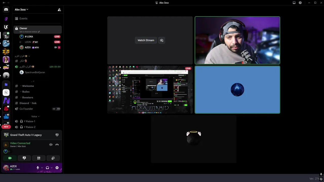Open the woman avatar server icon
The height and width of the screenshot is (182, 324).
[6, 60]
